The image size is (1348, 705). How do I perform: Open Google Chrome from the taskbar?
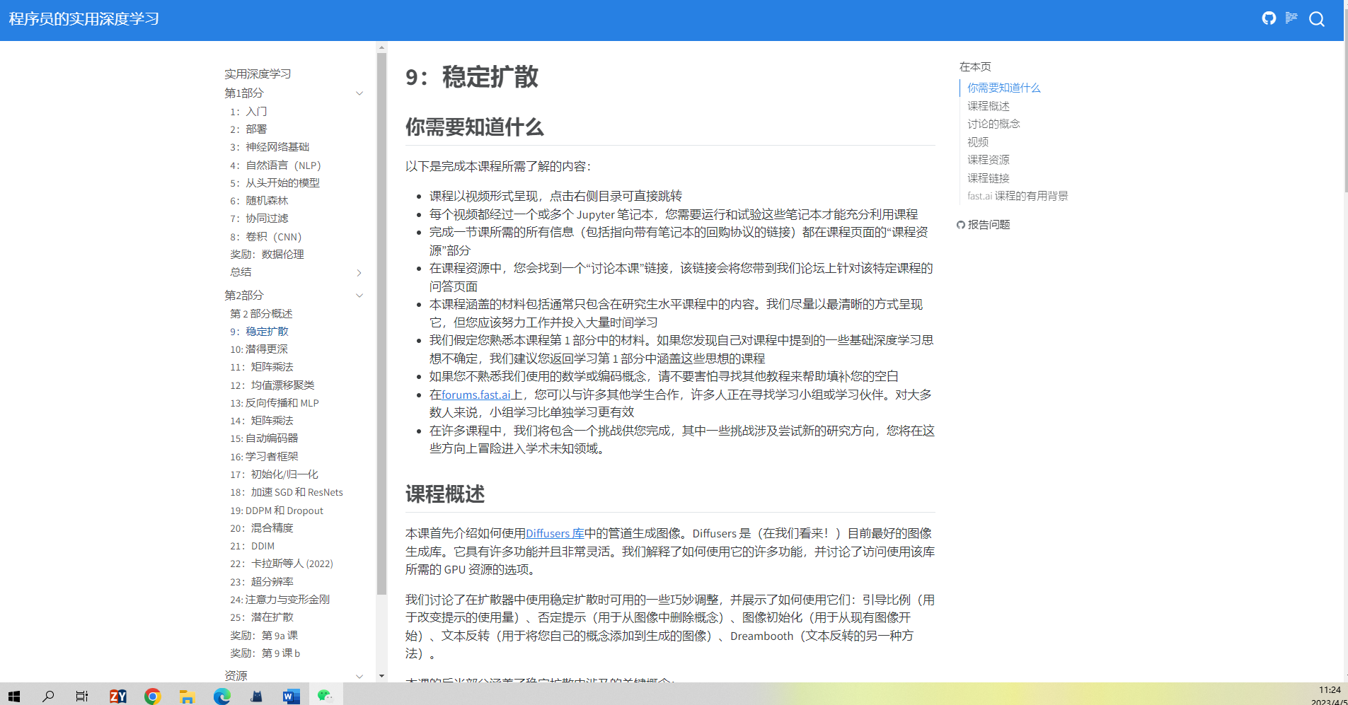[x=152, y=696]
